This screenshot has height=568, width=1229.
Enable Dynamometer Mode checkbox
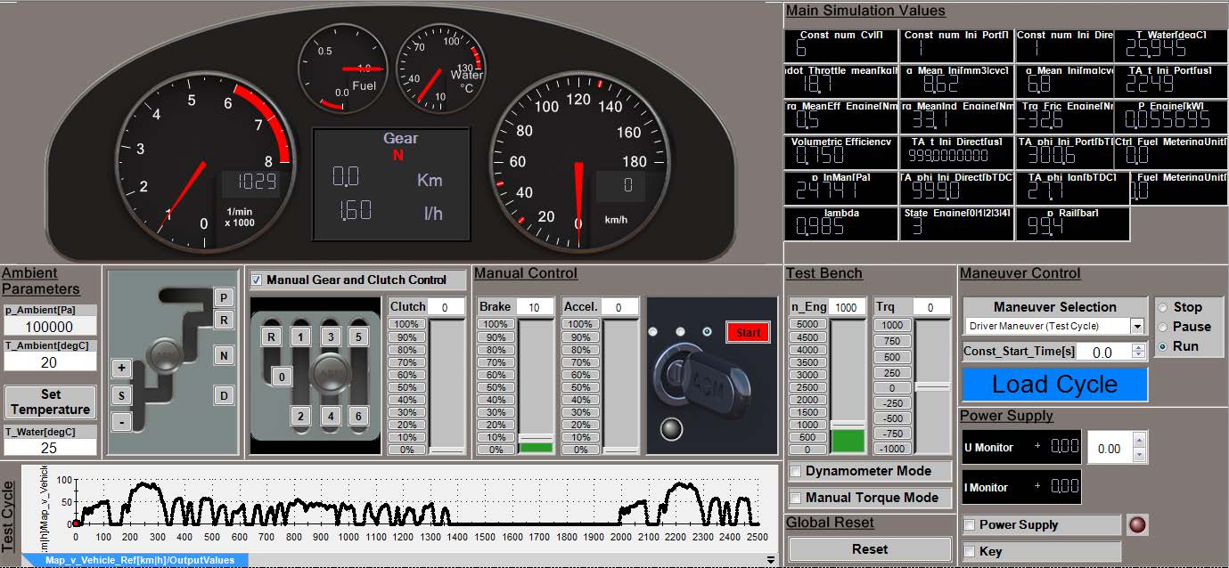pyautogui.click(x=796, y=471)
